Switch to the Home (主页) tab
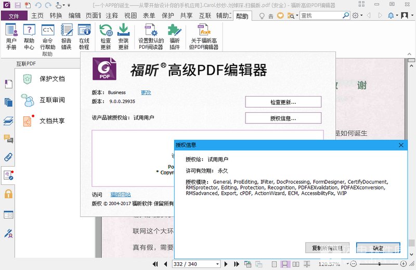This screenshot has height=270, width=416. tap(37, 16)
